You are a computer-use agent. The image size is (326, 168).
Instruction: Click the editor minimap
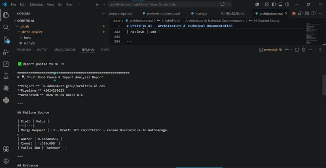coord(313,34)
